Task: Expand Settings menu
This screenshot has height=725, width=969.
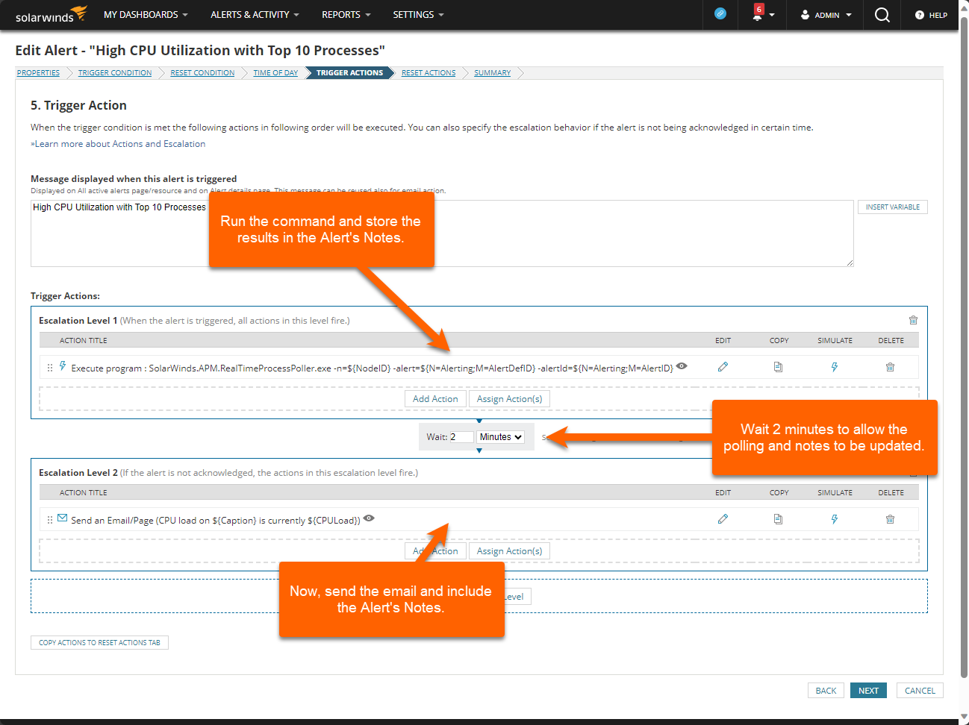Action: click(x=418, y=14)
